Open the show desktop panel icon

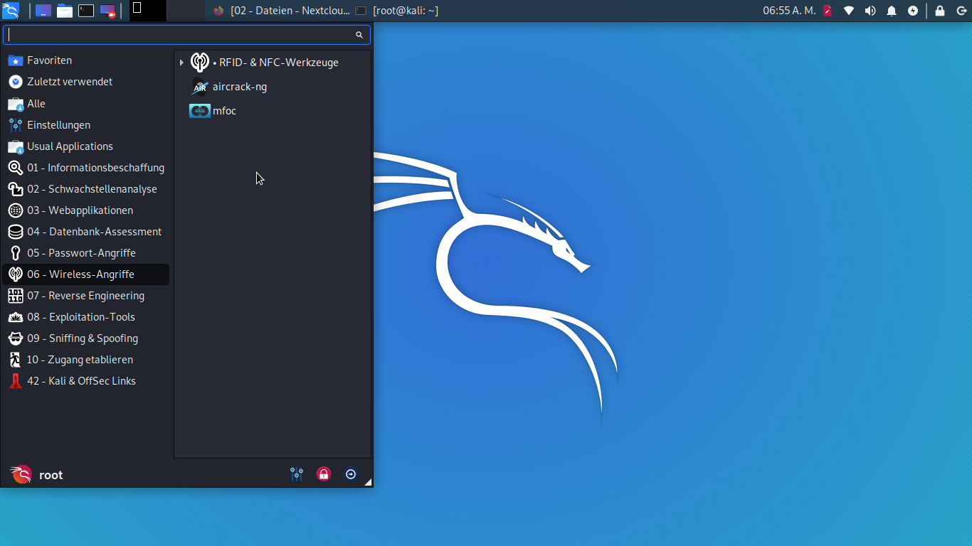point(43,11)
